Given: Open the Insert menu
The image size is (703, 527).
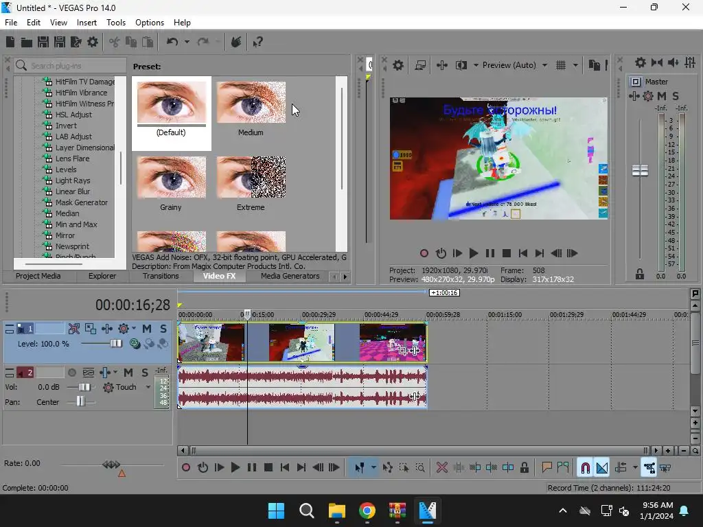Looking at the screenshot, I should (87, 23).
